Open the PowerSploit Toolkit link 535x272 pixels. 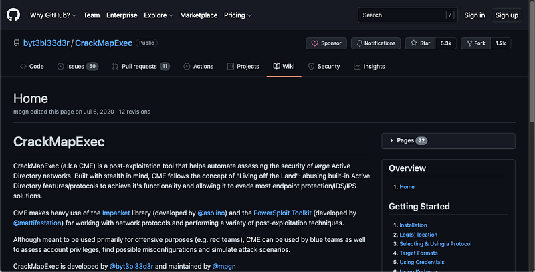pyautogui.click(x=282, y=213)
